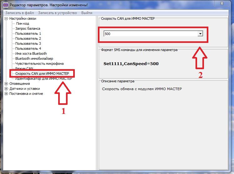
Task: Select 'Пользователь 4' tree item
Action: tap(28, 49)
